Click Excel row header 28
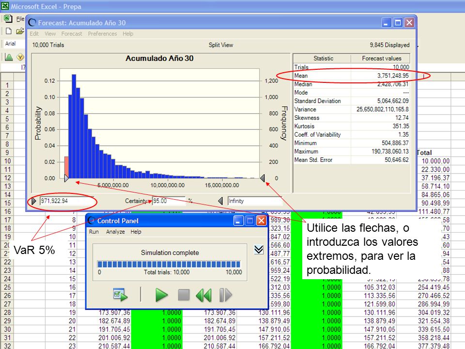The height and width of the screenshot is (349, 465). pyautogui.click(x=7, y=313)
